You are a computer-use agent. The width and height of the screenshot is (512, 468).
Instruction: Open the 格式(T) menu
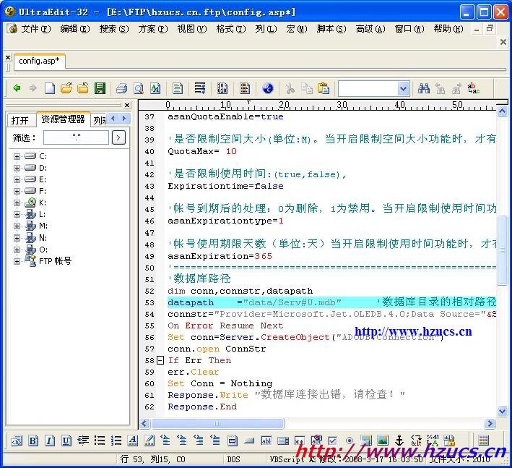click(230, 29)
